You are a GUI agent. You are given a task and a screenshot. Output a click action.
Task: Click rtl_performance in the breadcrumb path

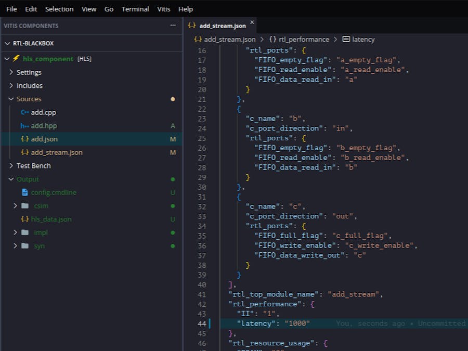tap(304, 40)
